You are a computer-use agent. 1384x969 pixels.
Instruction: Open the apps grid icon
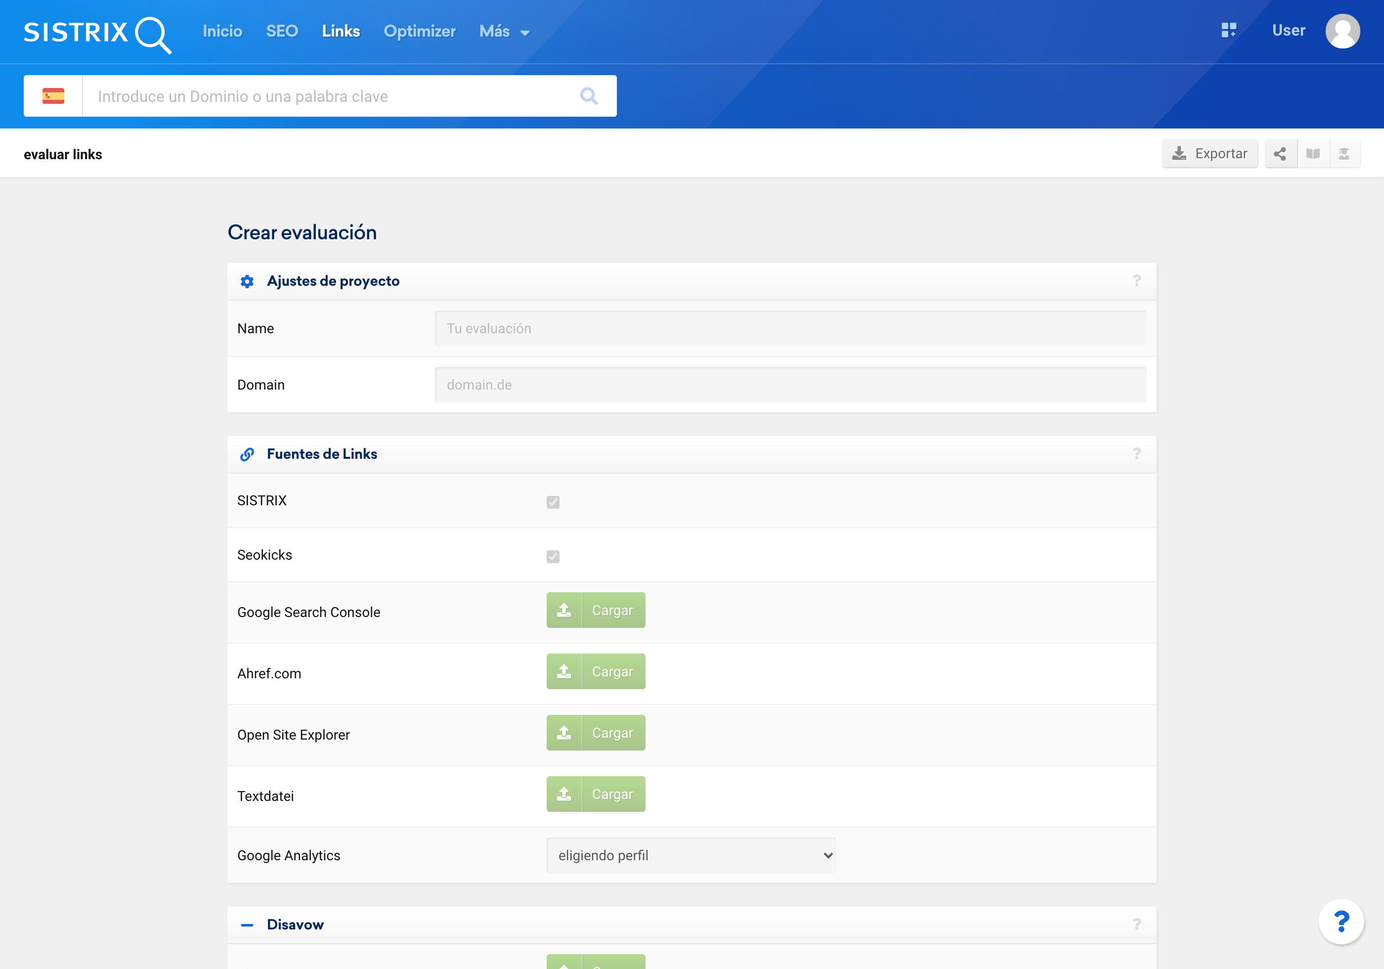click(x=1228, y=30)
